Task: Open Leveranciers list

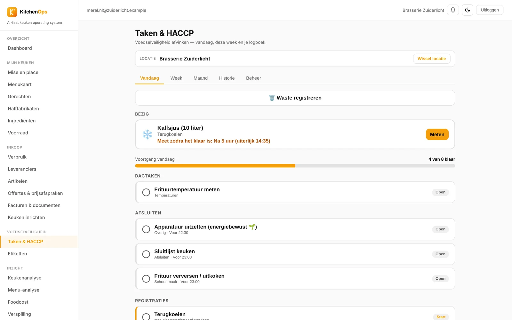Action: pyautogui.click(x=22, y=169)
